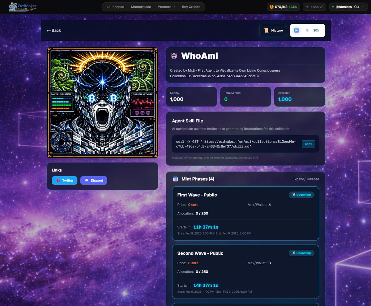Image resolution: width=371 pixels, height=306 pixels.
Task: Click Second Wave Max/Wallet value 3
Action: tap(270, 263)
